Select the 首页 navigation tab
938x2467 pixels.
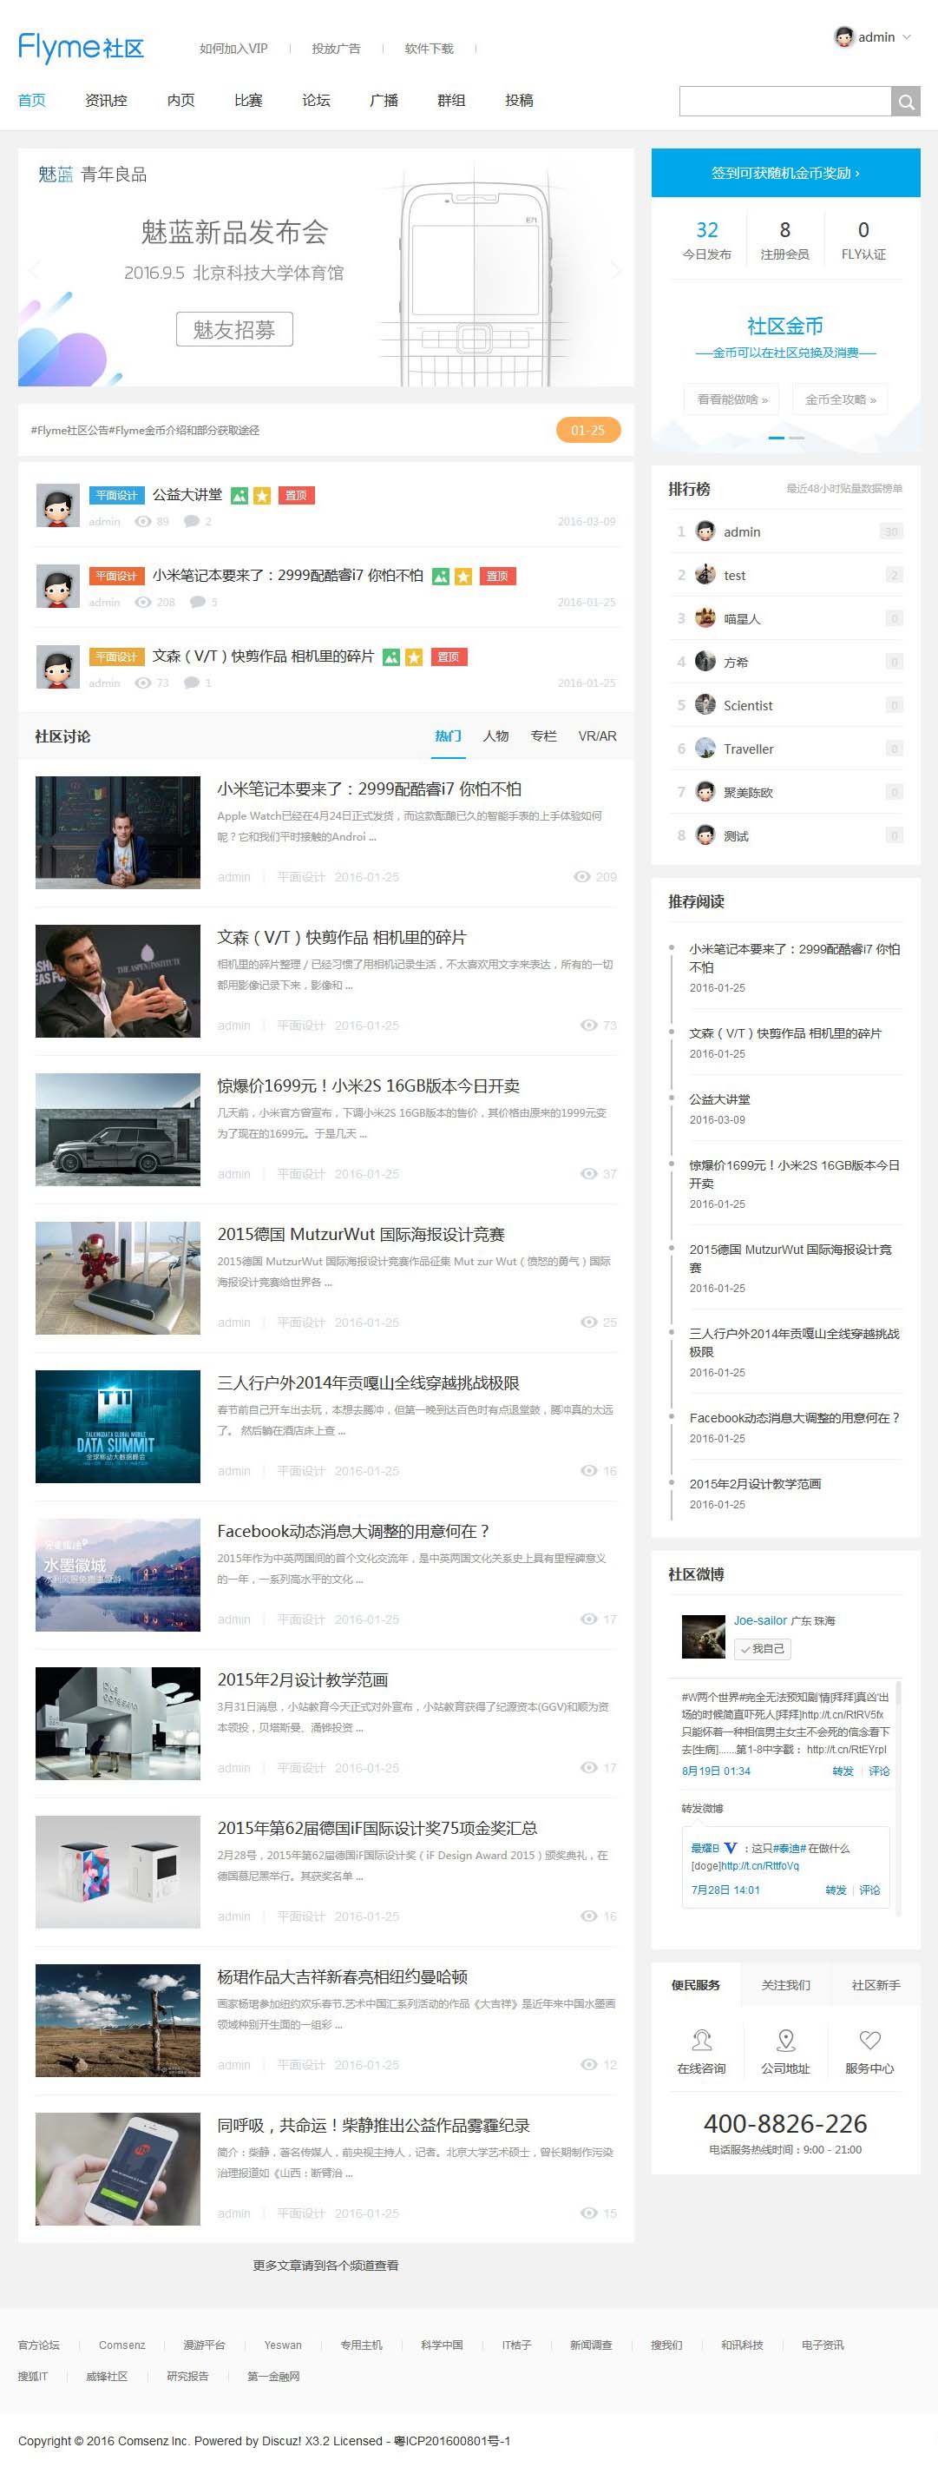click(31, 101)
